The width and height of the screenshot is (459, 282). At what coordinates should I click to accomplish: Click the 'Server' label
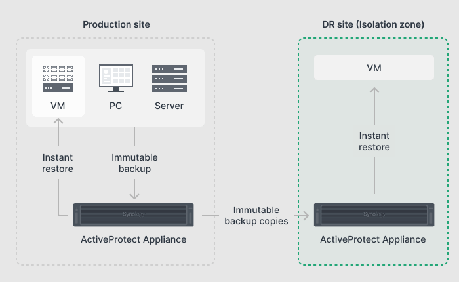(x=169, y=106)
